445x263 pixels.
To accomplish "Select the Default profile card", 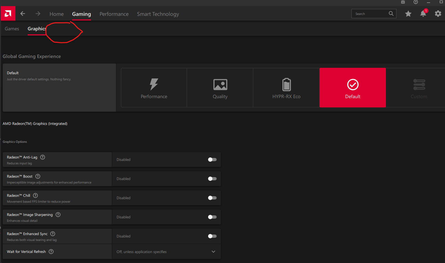I will coord(353,87).
